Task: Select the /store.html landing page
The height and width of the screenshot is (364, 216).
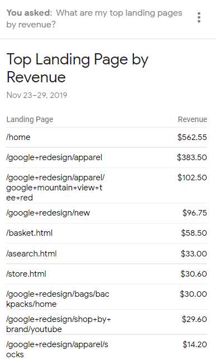Action: tap(26, 274)
